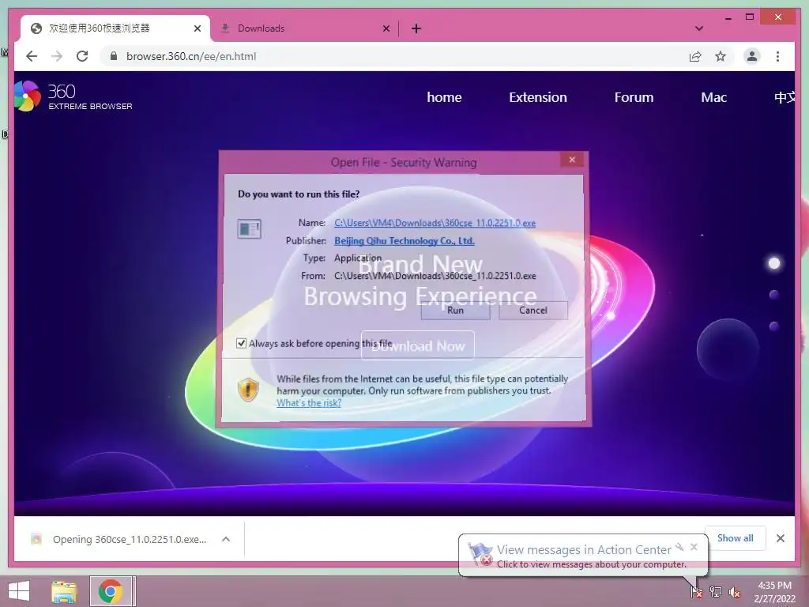Click the Chrome taskbar icon
This screenshot has height=607, width=809.
[111, 591]
